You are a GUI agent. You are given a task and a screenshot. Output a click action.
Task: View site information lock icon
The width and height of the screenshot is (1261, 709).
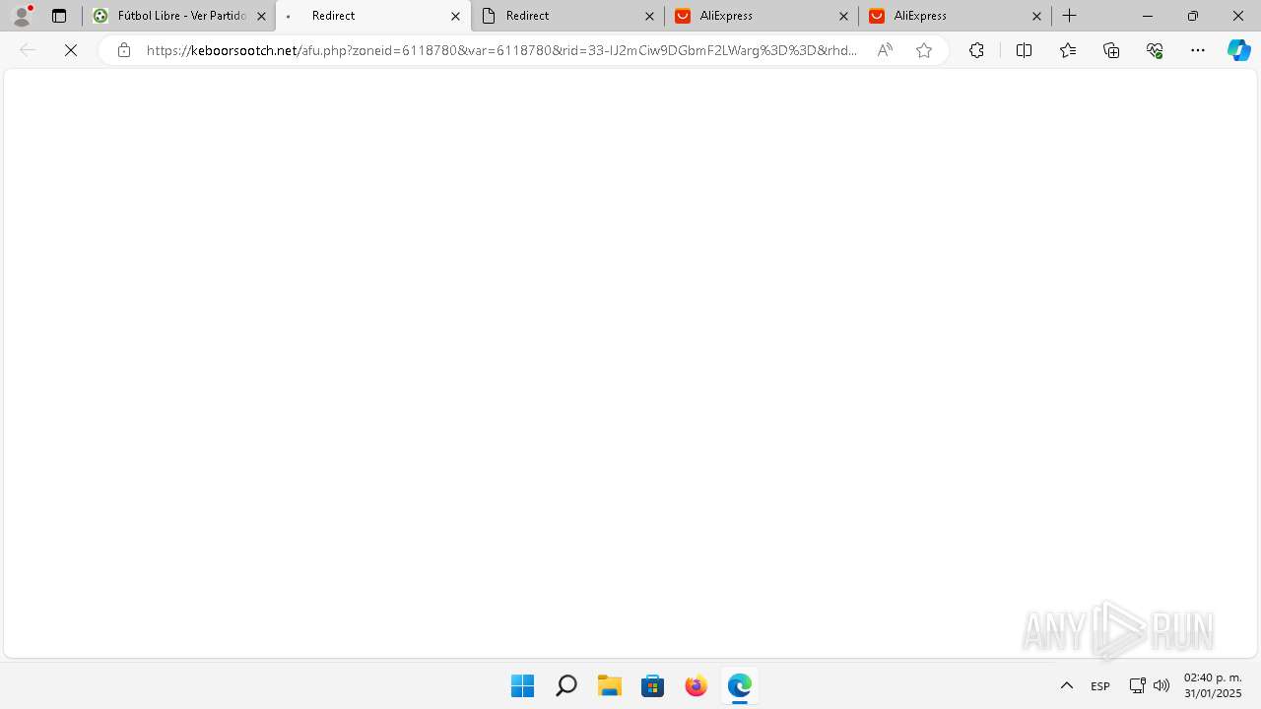(x=124, y=50)
